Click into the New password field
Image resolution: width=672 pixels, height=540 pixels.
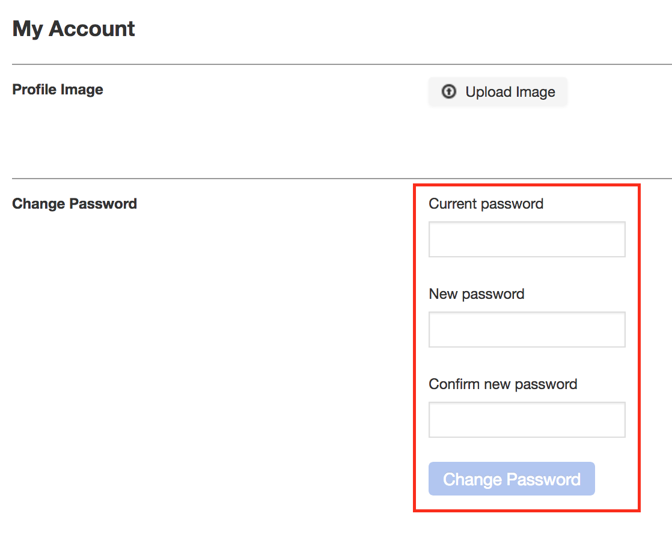(527, 330)
